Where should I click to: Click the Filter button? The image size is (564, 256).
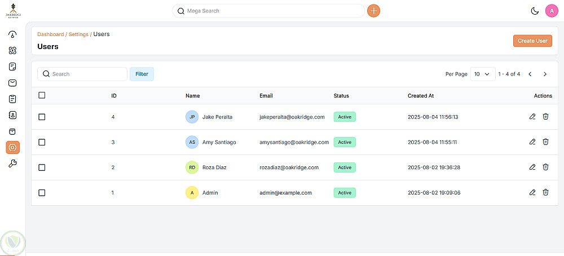142,74
